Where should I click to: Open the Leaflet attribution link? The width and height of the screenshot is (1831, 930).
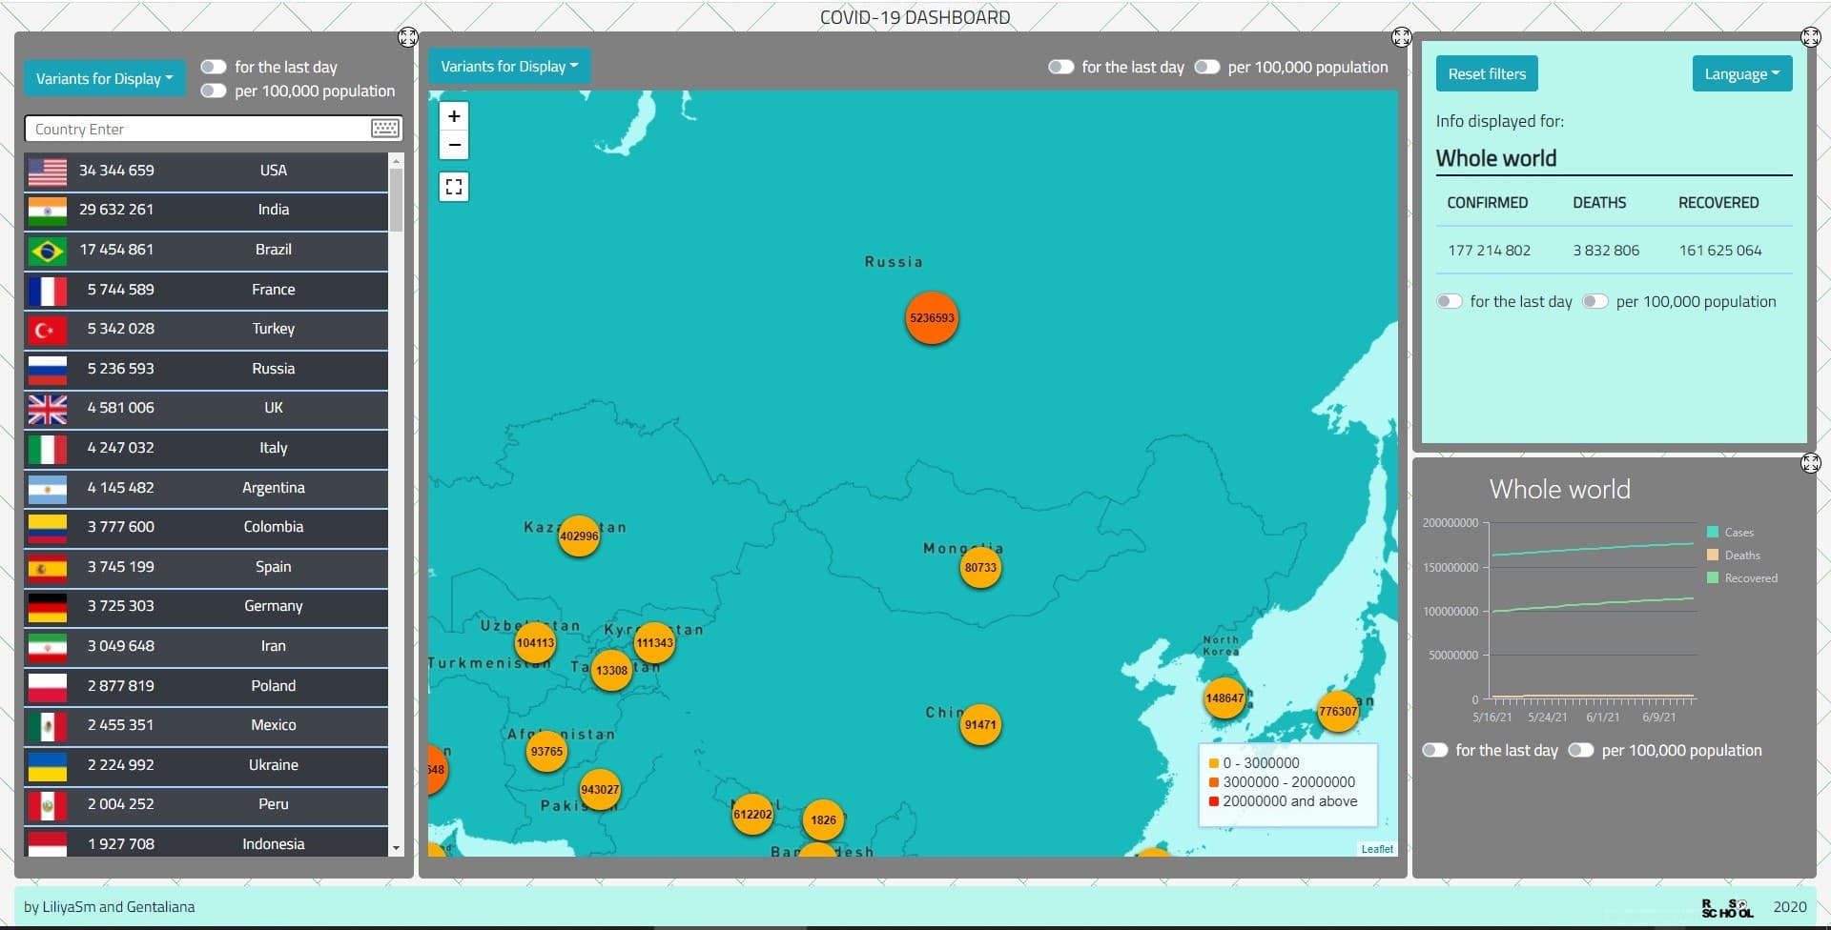pos(1377,849)
